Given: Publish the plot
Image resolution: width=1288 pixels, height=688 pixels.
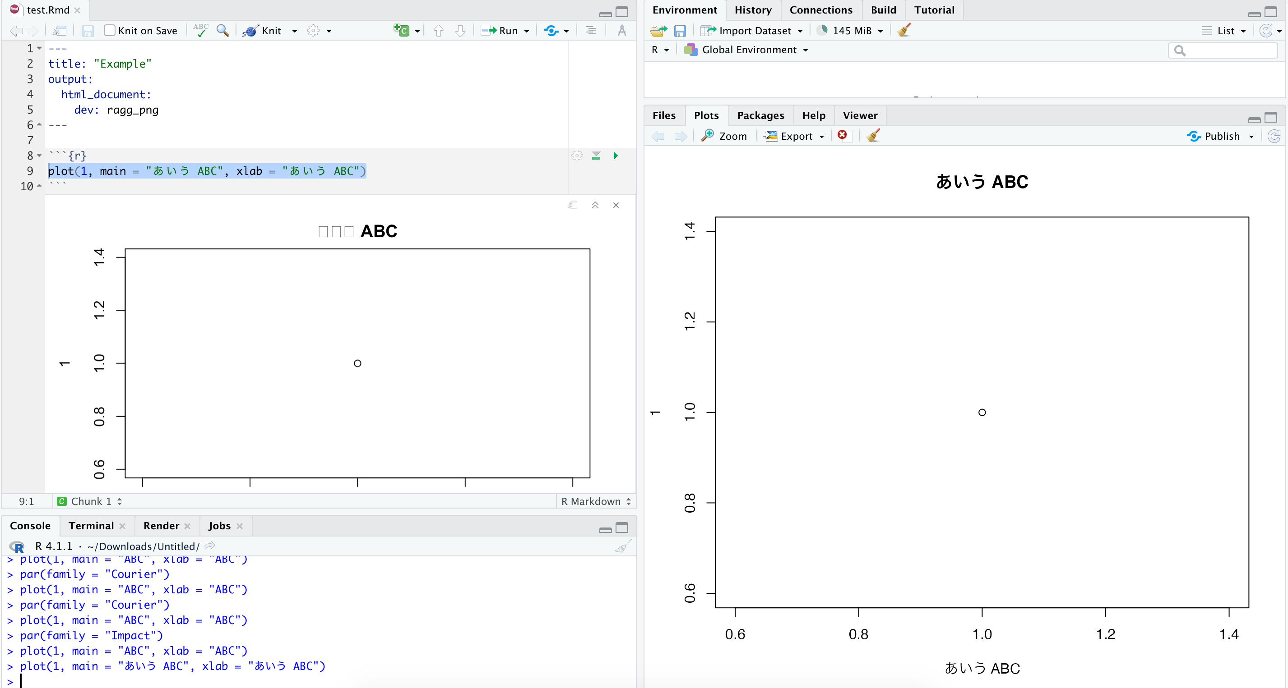Looking at the screenshot, I should (x=1220, y=135).
